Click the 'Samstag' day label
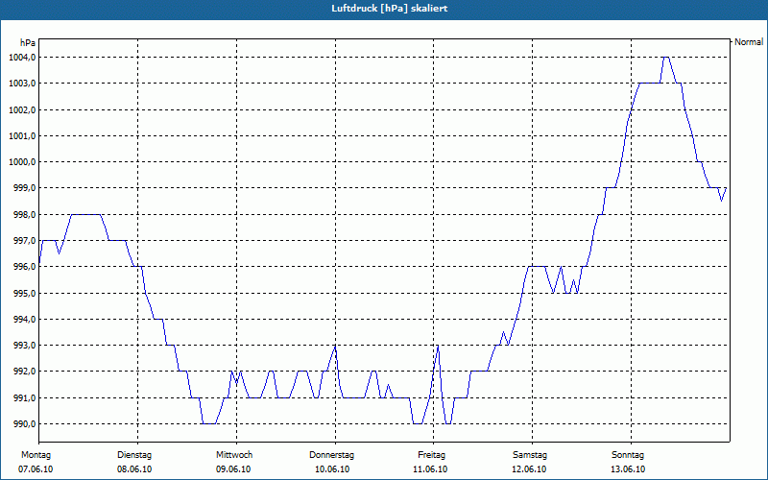 coord(530,455)
